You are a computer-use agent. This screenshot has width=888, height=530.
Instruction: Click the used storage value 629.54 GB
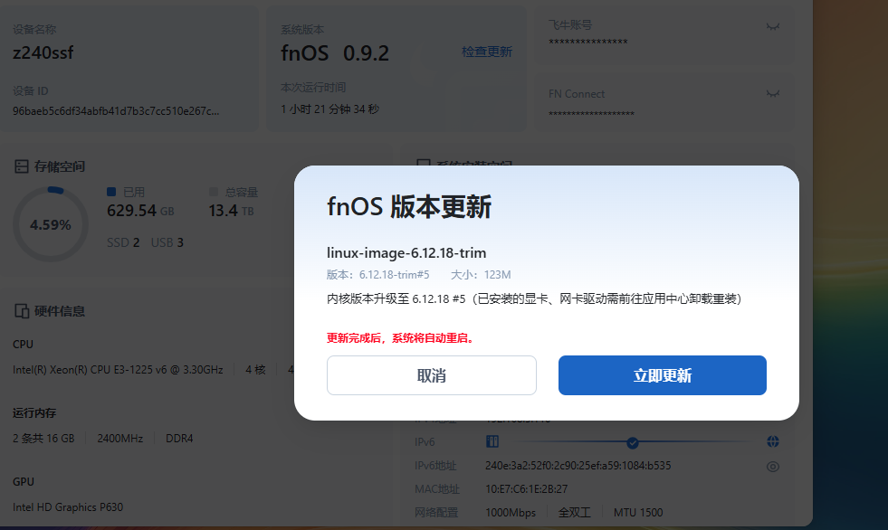point(140,211)
